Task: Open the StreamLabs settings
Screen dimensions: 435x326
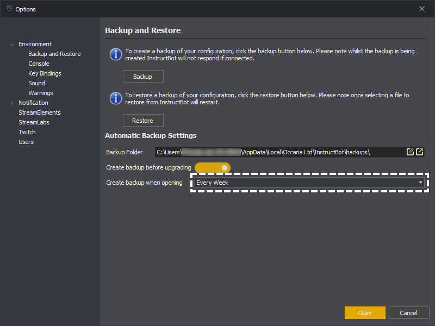Action: [x=34, y=122]
